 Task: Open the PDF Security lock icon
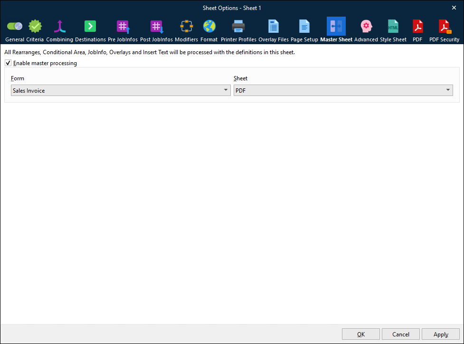444,26
